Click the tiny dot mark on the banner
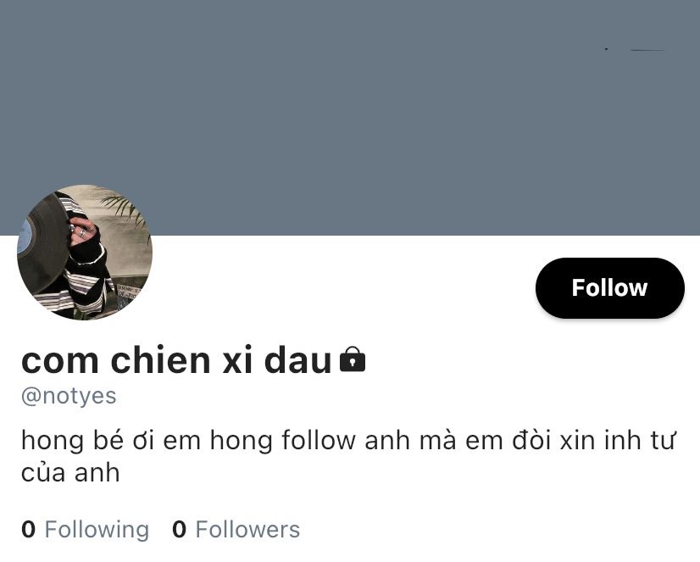 tap(606, 48)
